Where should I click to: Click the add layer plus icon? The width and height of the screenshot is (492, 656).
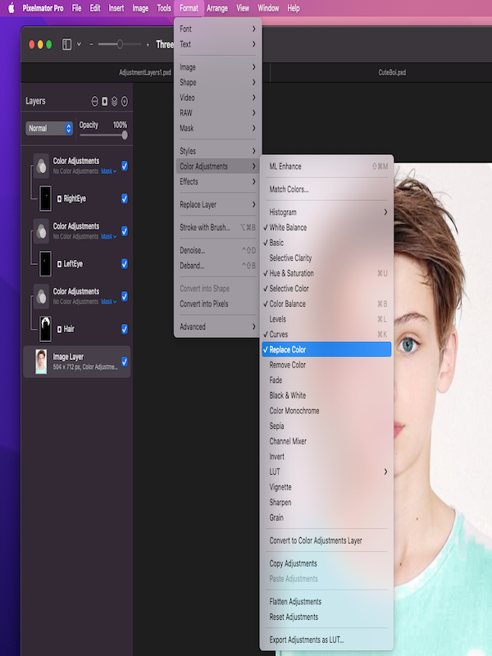(125, 102)
